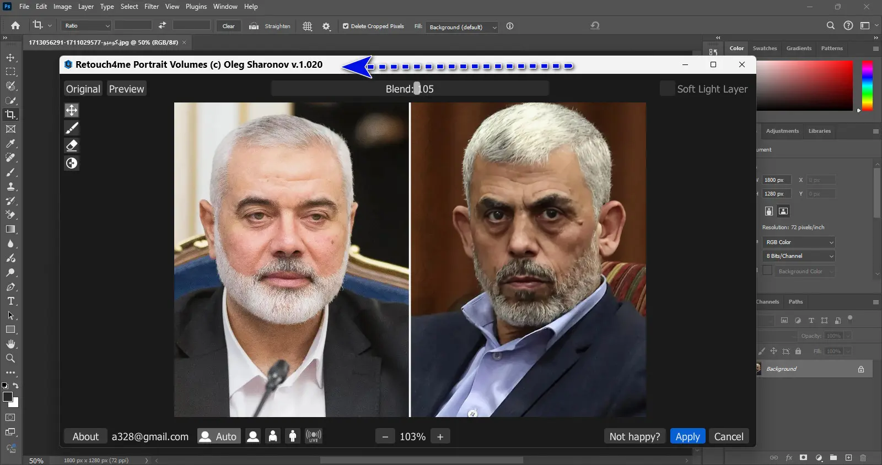This screenshot has height=465, width=882.
Task: Select the Horizontal Type tool
Action: tap(10, 301)
